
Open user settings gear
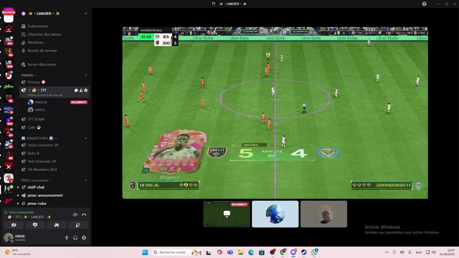point(84,238)
